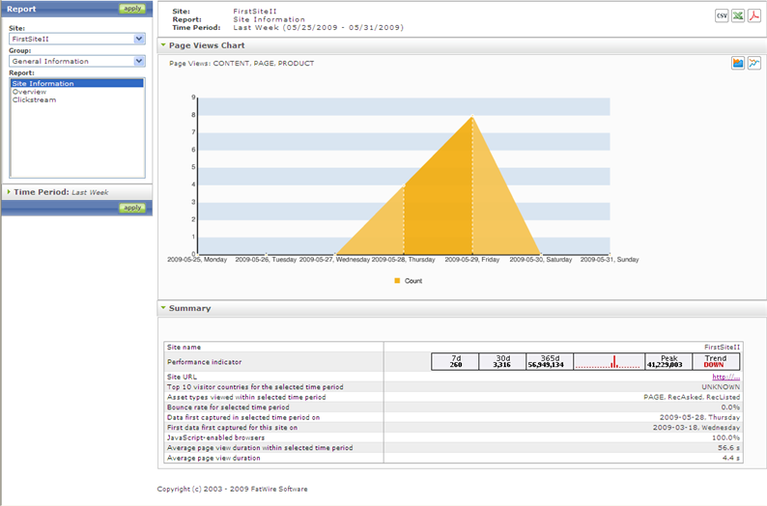This screenshot has width=767, height=506.
Task: Export report to Excel
Action: pyautogui.click(x=738, y=15)
